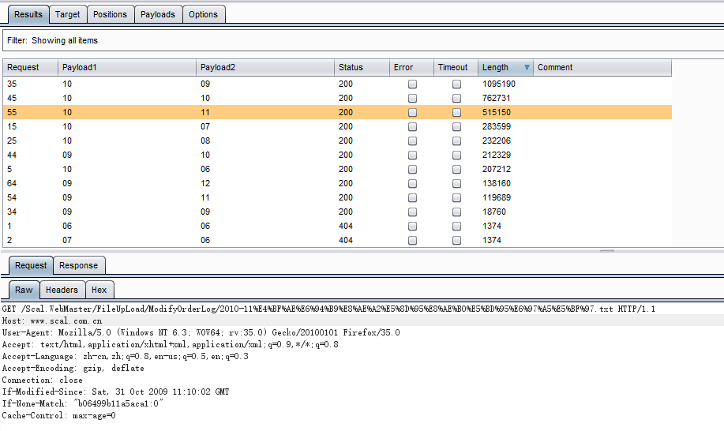Click the User-Agent line in raw request
The image size is (724, 431).
(201, 332)
